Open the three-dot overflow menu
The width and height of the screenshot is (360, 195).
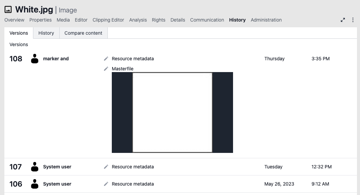(x=353, y=20)
